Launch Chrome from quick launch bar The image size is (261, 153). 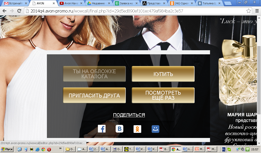pos(43,149)
